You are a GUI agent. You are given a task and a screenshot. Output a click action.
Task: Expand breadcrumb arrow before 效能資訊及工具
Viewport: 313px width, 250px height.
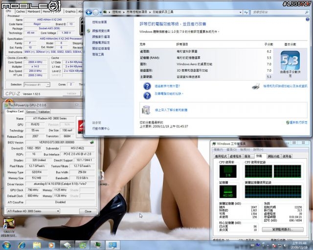150,12
